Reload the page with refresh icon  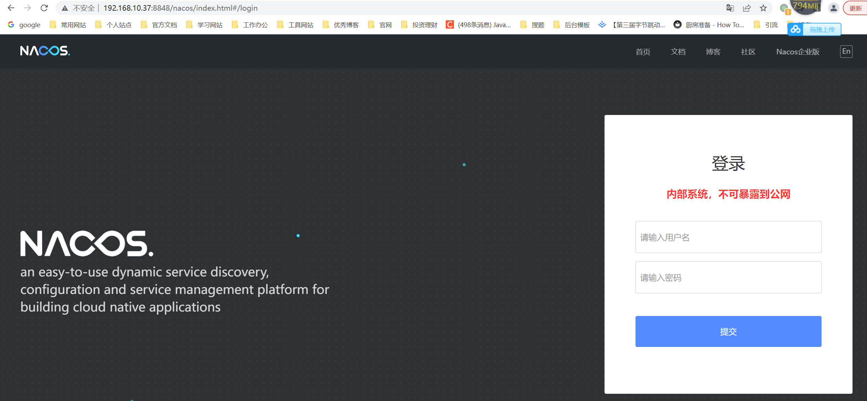pos(44,8)
